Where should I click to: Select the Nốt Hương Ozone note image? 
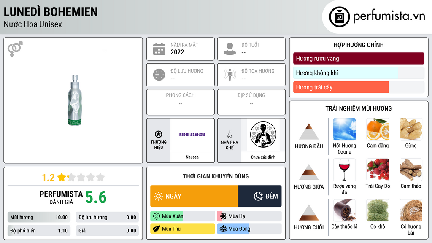(x=344, y=129)
